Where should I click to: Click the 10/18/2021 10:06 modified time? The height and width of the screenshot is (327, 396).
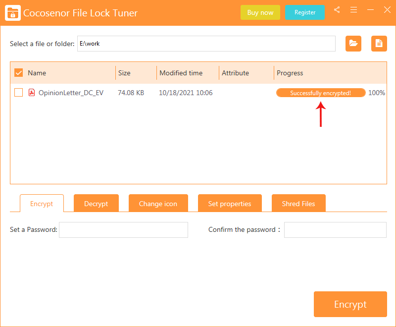186,93
